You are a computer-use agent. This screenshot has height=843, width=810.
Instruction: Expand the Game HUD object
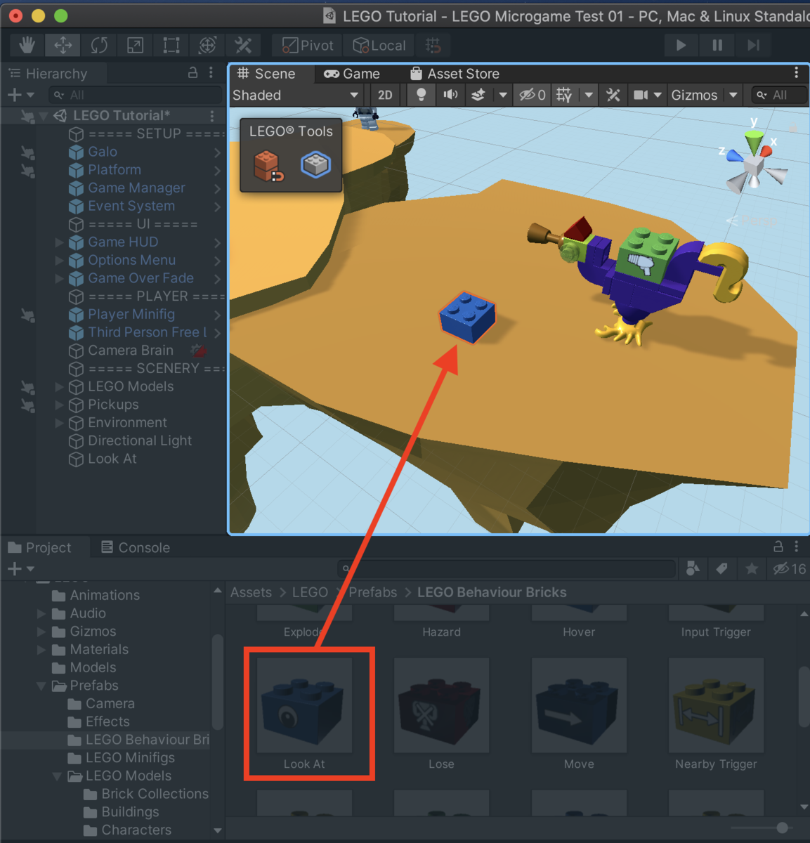click(x=60, y=242)
